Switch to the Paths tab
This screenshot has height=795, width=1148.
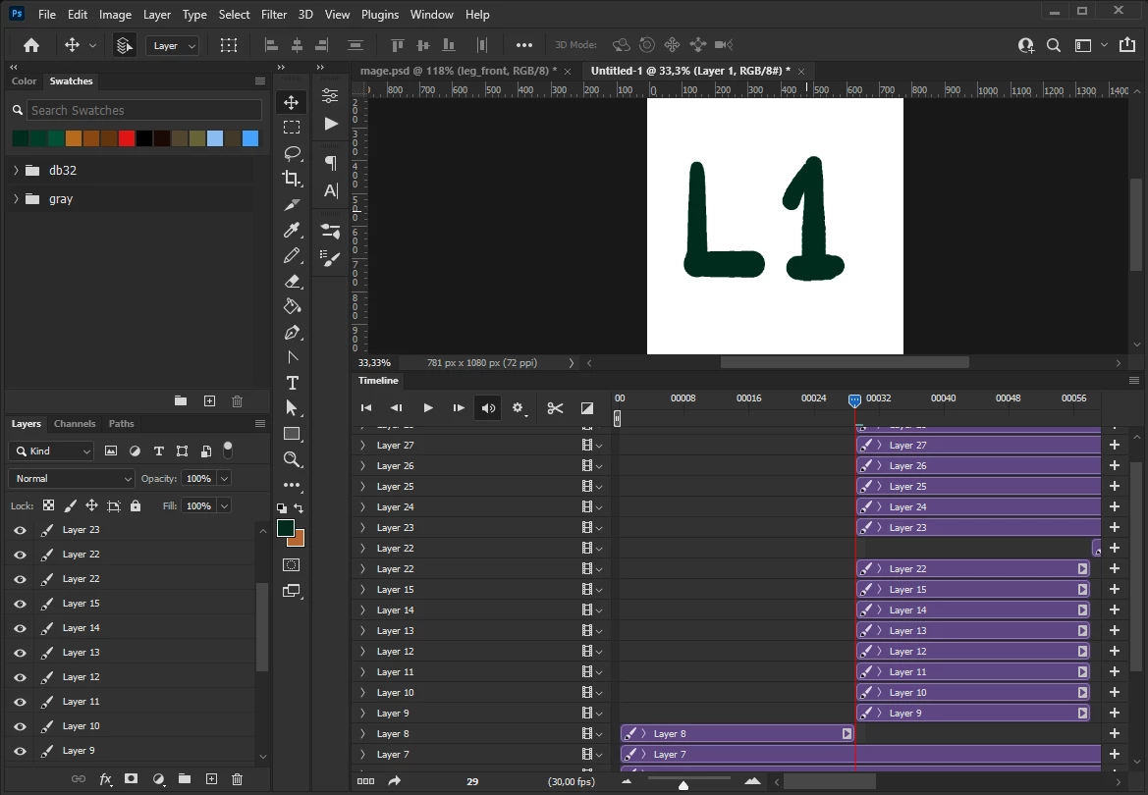tap(122, 423)
